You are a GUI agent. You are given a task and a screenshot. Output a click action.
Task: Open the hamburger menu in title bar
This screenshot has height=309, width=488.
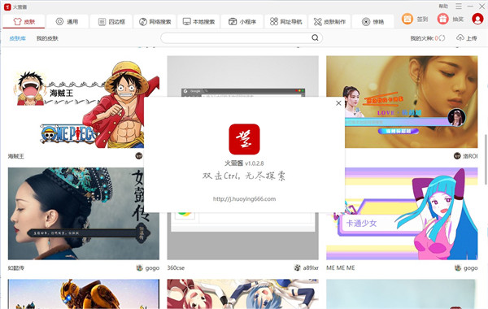point(459,7)
